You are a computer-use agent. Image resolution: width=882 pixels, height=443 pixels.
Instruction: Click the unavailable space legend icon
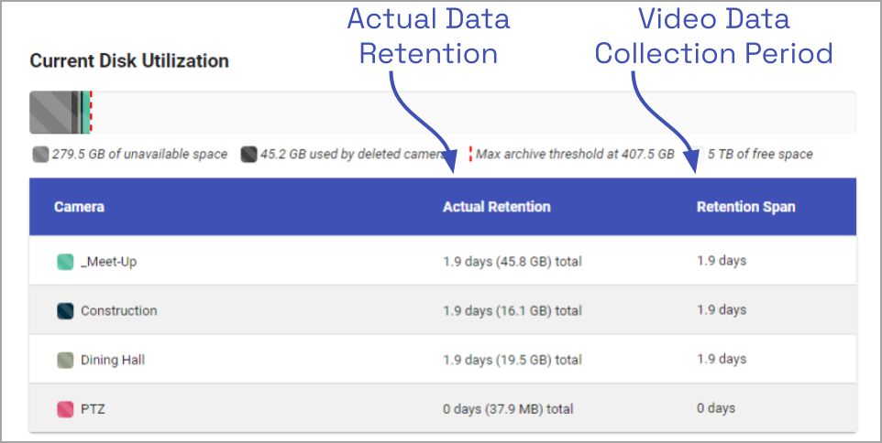41,155
